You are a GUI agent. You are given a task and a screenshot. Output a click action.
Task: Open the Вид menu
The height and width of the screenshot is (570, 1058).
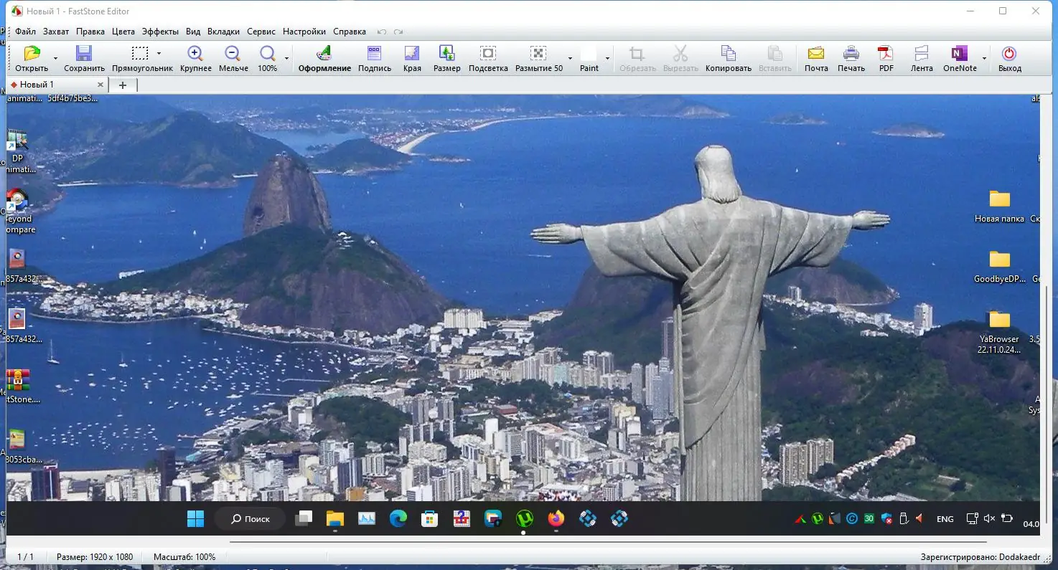tap(193, 32)
